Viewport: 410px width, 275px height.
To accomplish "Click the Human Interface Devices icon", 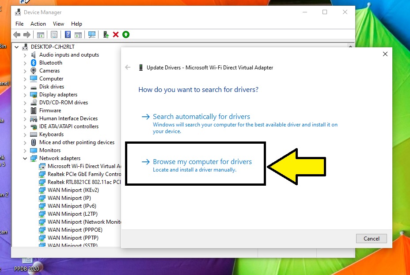I will tap(34, 118).
